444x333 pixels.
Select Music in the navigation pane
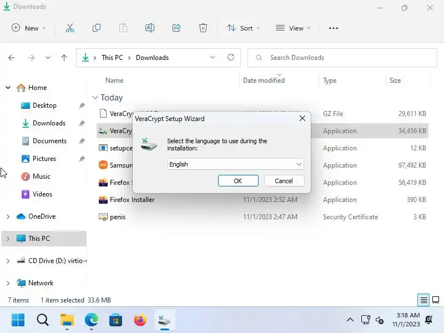pos(36,176)
